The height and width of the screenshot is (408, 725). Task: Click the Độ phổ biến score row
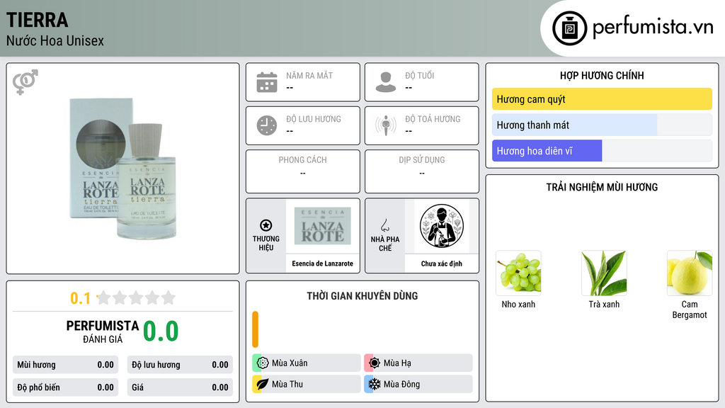65,387
